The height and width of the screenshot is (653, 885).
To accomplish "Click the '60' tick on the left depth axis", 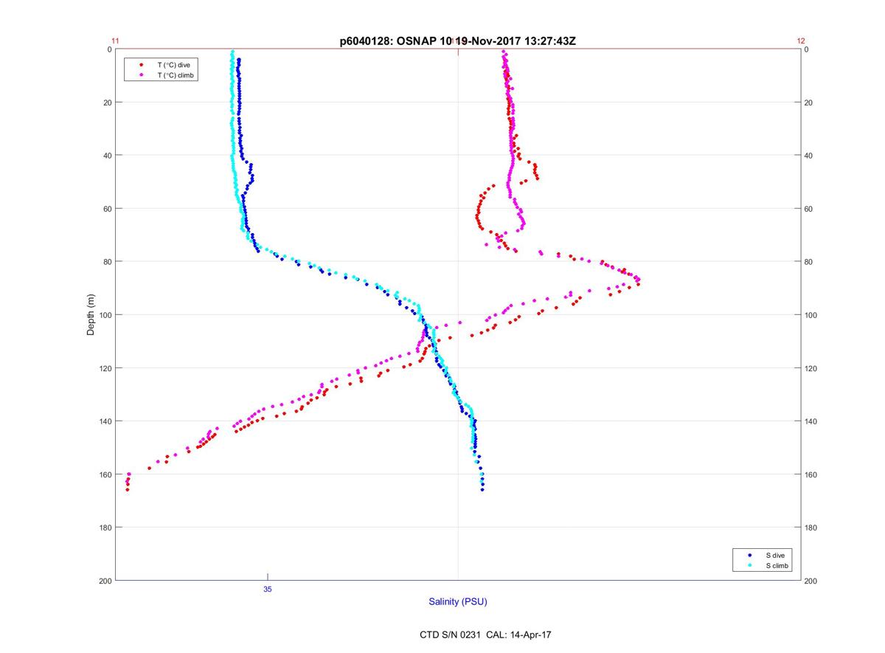I will (106, 209).
